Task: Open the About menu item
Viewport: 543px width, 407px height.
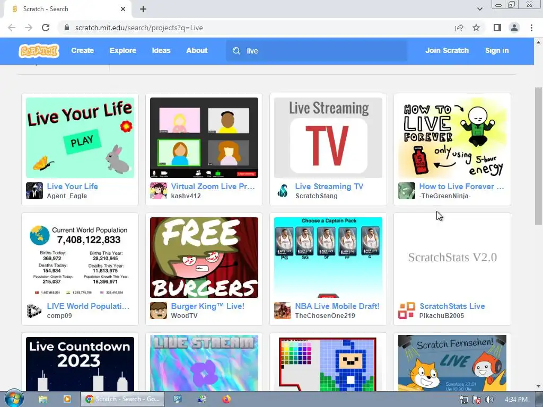Action: pyautogui.click(x=197, y=50)
